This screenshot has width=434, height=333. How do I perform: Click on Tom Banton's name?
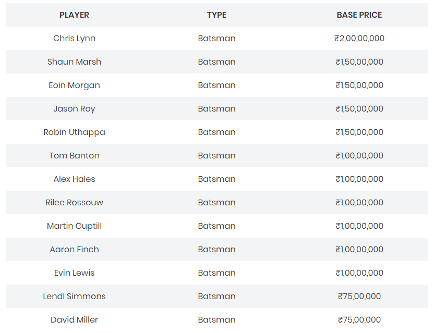click(x=74, y=156)
